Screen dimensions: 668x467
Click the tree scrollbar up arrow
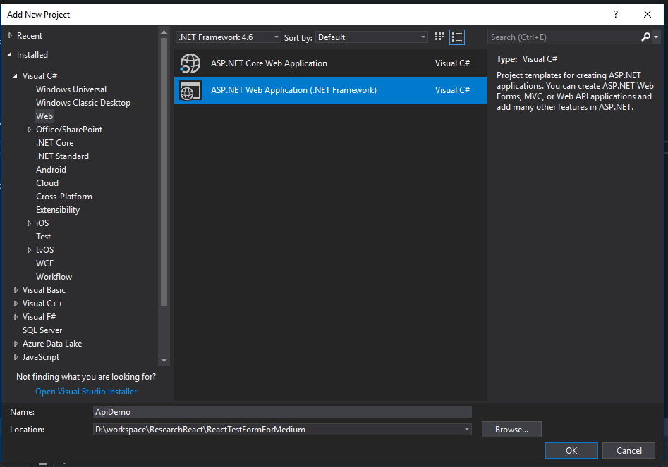pyautogui.click(x=164, y=32)
